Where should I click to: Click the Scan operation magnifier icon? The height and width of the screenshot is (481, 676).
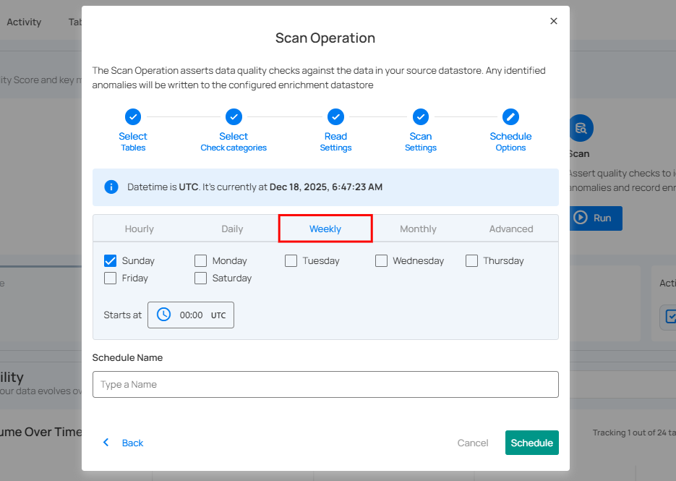click(580, 129)
